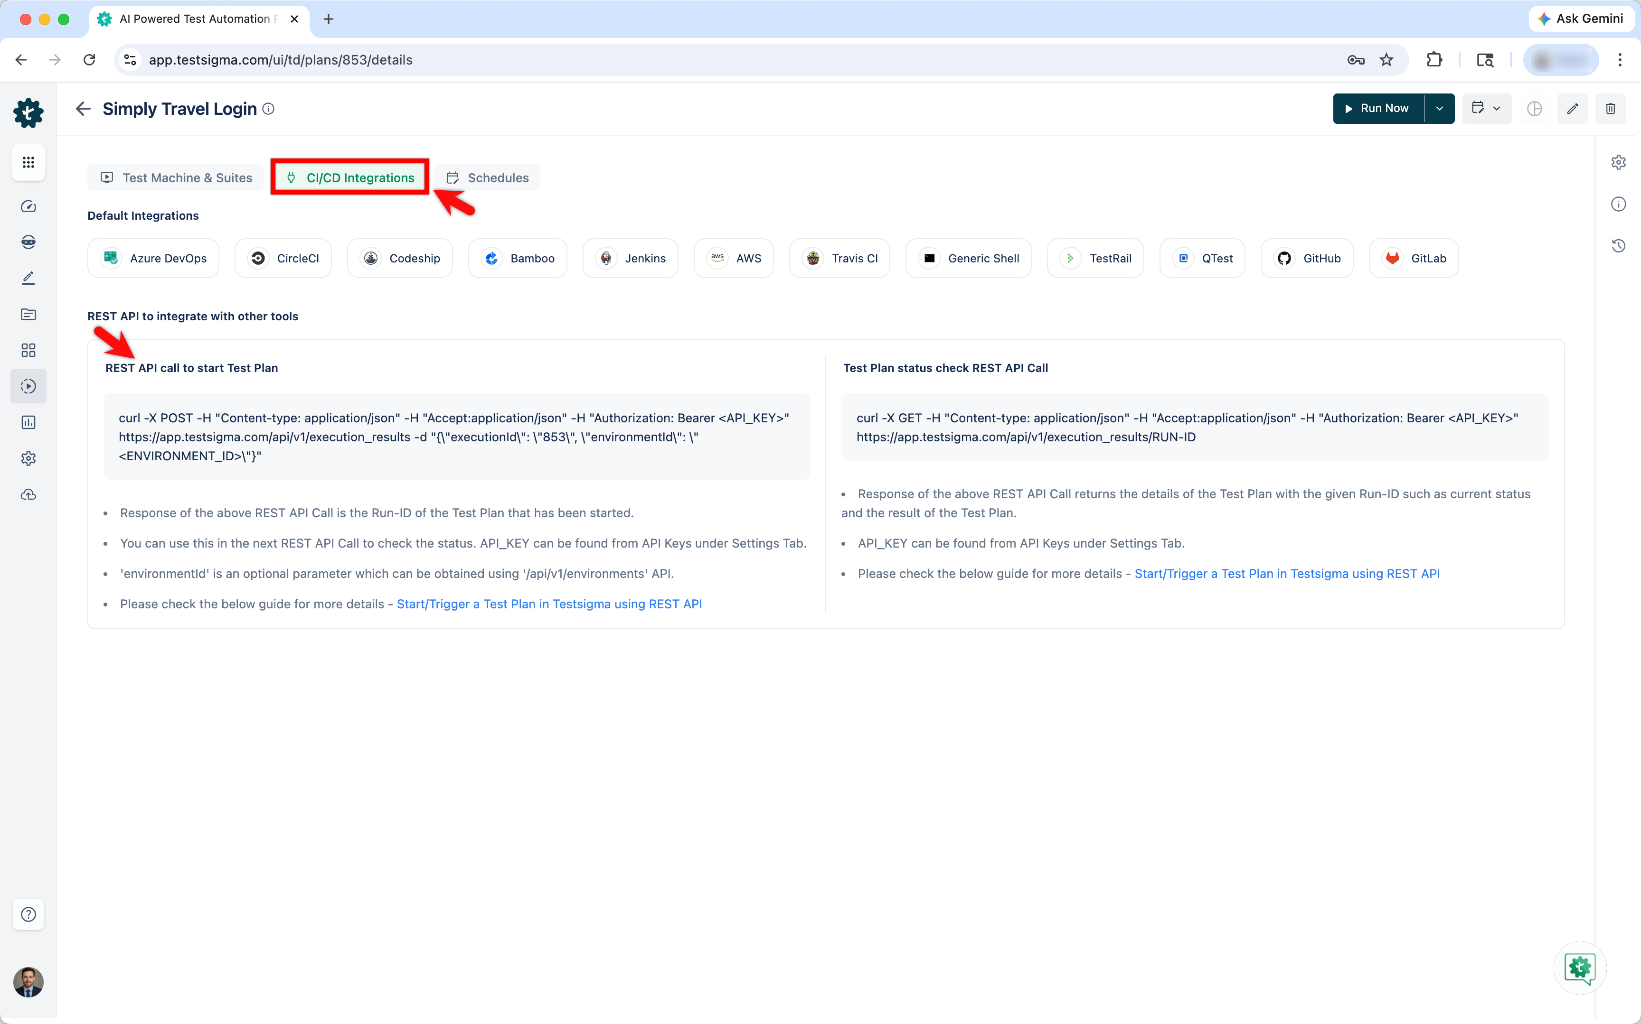Open the help question mark icon
The width and height of the screenshot is (1641, 1024).
28,914
